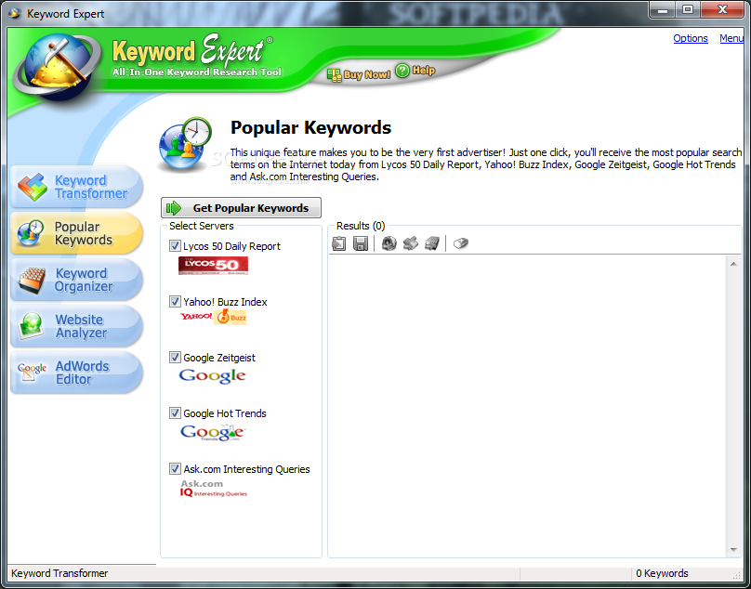The image size is (751, 589).
Task: Click the globe send-to icon in results toolbar
Action: [x=389, y=243]
